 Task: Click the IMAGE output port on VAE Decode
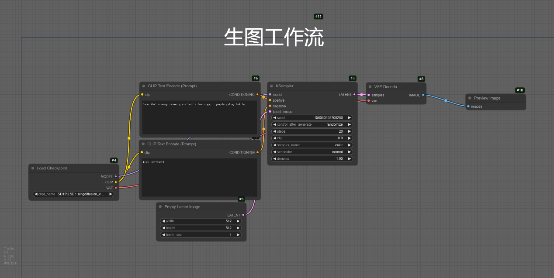tap(422, 95)
